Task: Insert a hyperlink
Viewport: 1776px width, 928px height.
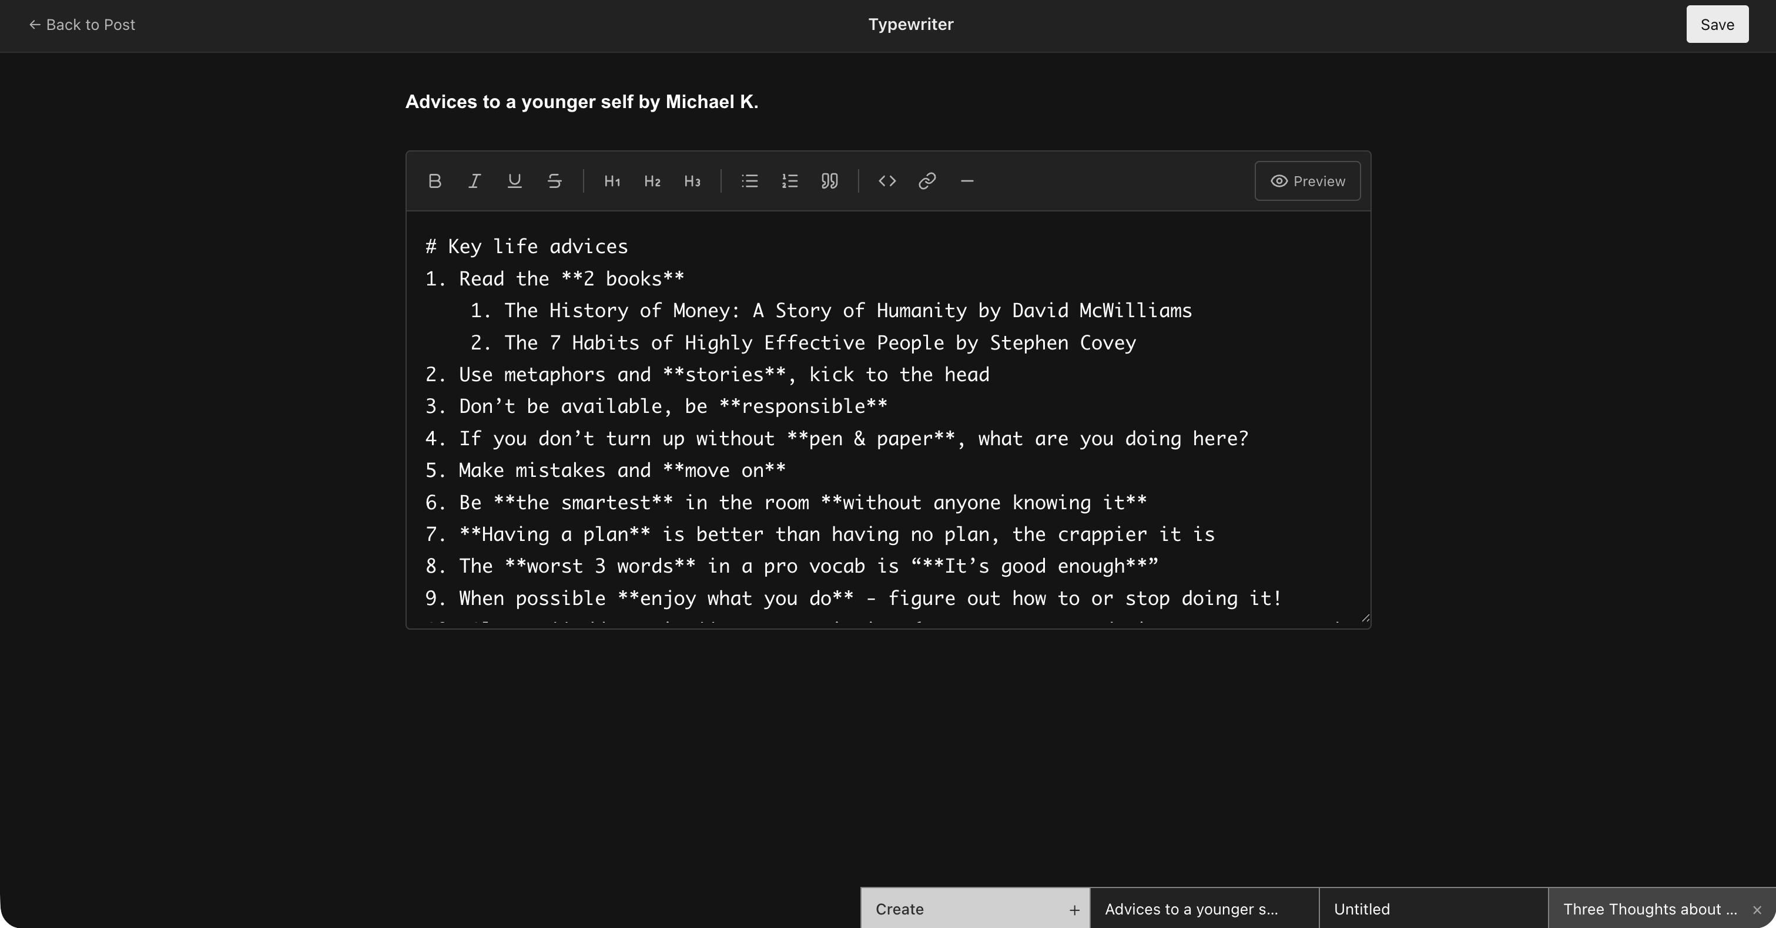Action: pyautogui.click(x=927, y=181)
